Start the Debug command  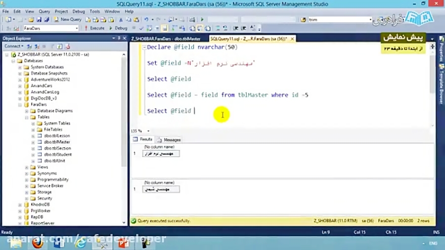[118, 28]
